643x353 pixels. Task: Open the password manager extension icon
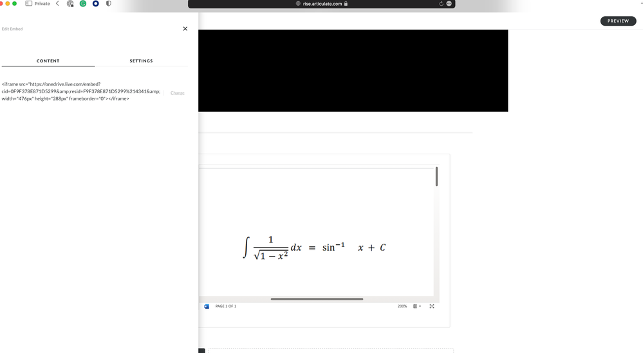[x=70, y=3]
